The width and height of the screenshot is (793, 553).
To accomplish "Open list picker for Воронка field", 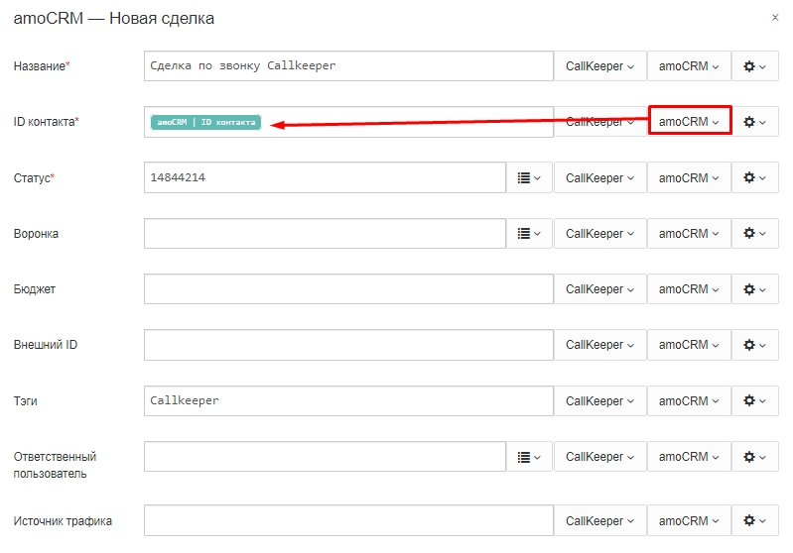I will pyautogui.click(x=529, y=233).
